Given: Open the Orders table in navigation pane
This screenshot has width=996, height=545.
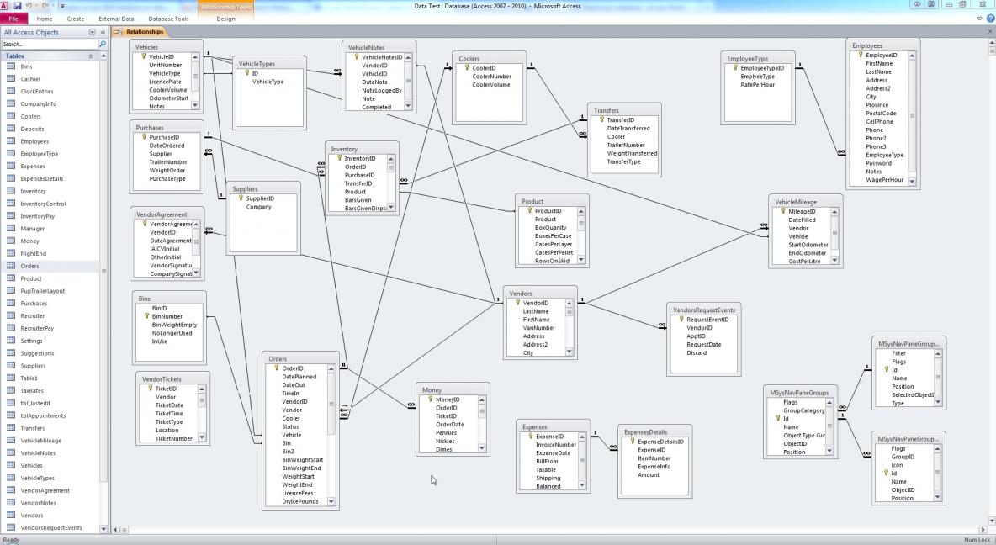Looking at the screenshot, I should click(50, 266).
